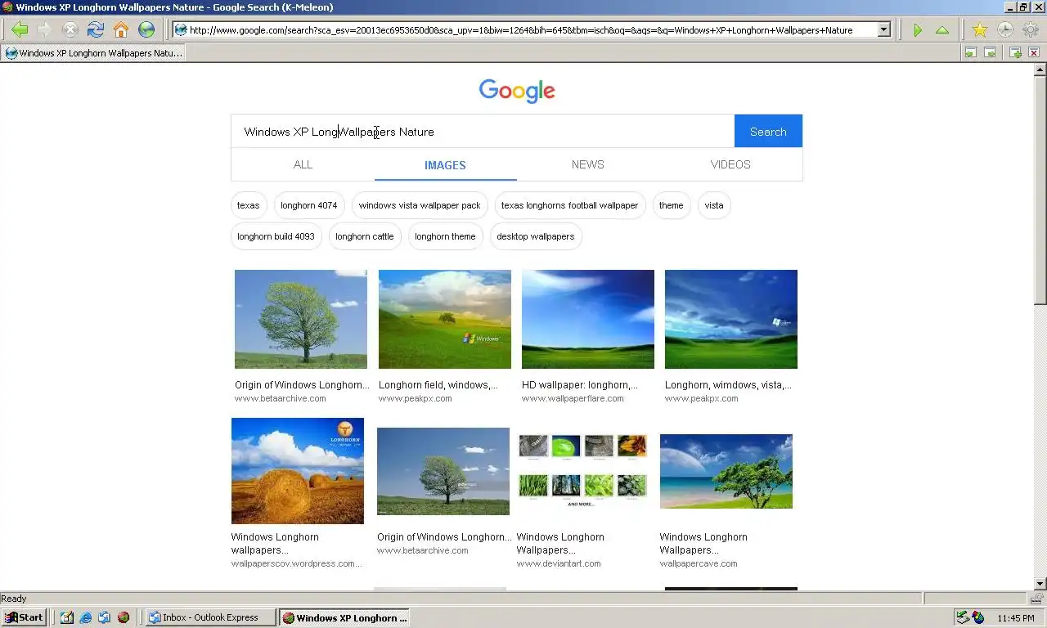This screenshot has width=1047, height=628.
Task: Open the lone green tree thumbnail from betaarchive
Action: point(301,319)
